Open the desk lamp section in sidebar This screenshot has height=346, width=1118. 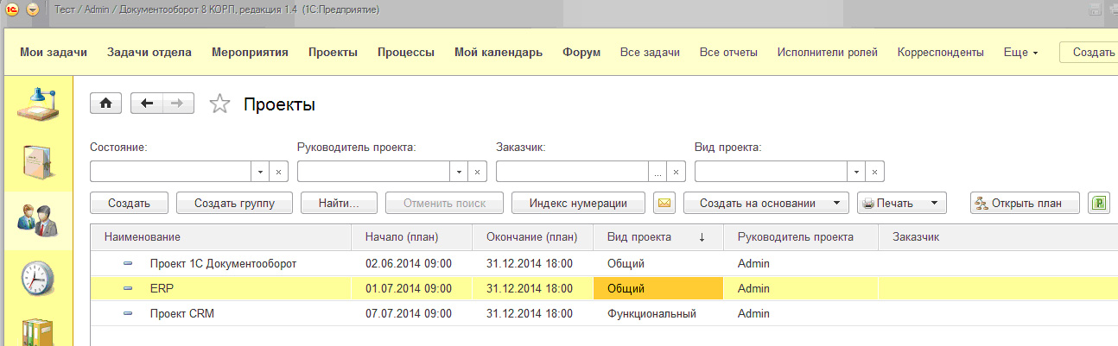[37, 105]
